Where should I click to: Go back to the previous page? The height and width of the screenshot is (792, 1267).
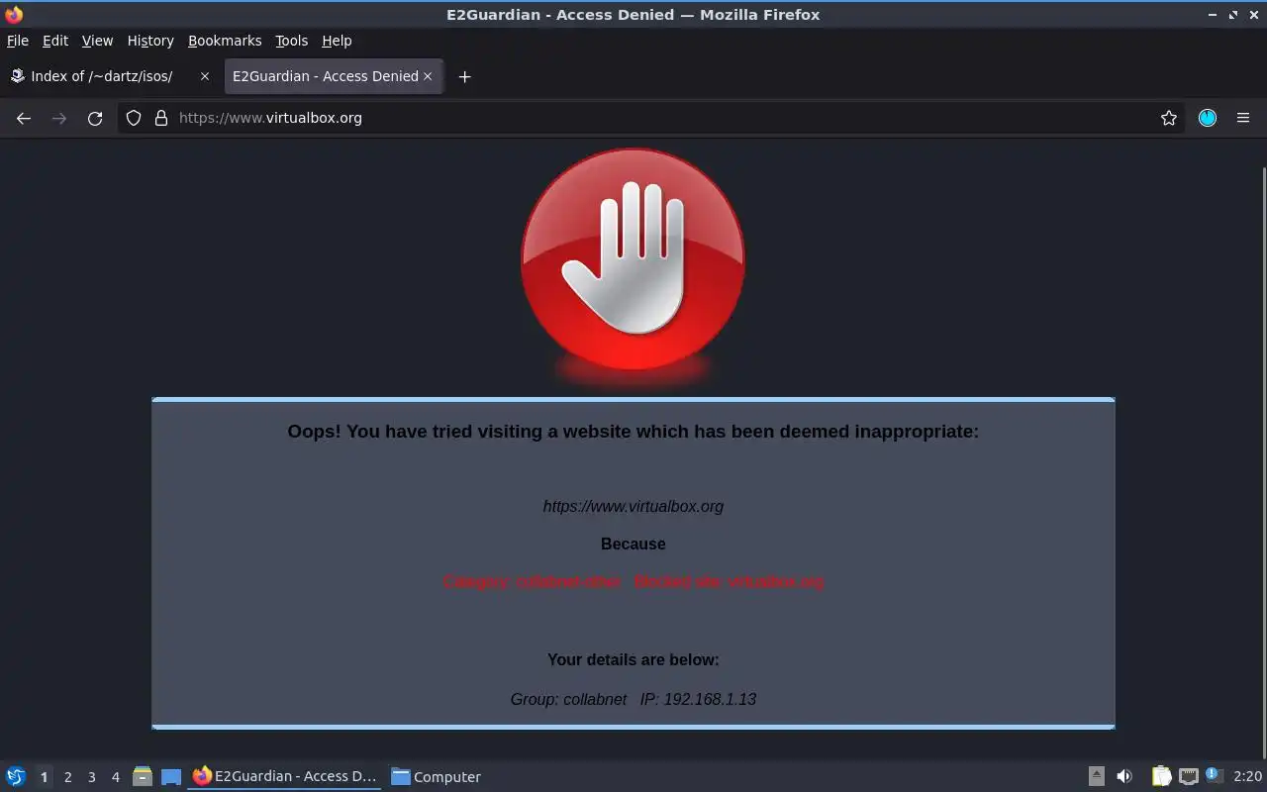(x=24, y=118)
